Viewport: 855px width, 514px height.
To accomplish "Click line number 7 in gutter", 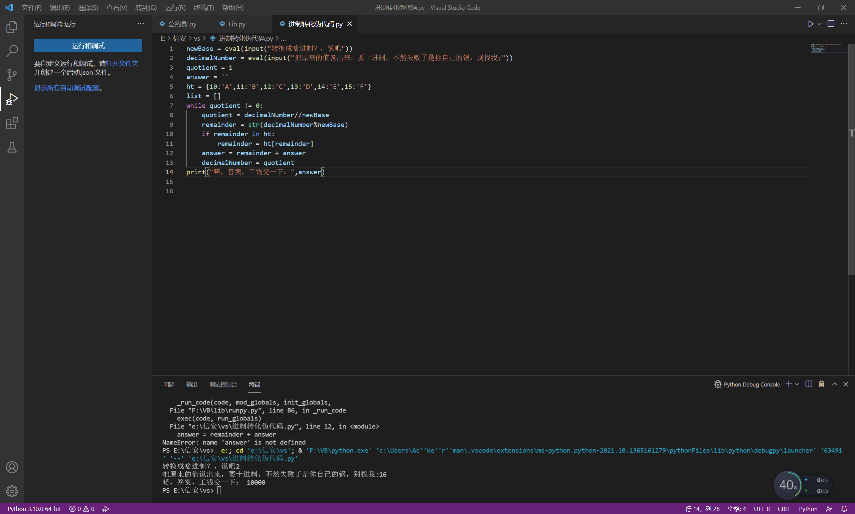I will (171, 105).
